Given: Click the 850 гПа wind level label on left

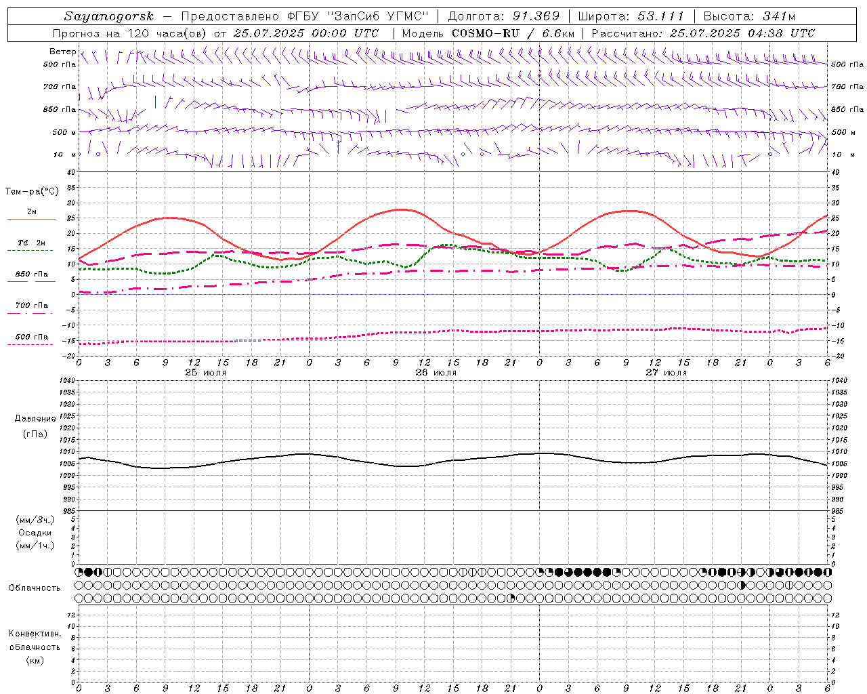Looking at the screenshot, I should [x=60, y=109].
